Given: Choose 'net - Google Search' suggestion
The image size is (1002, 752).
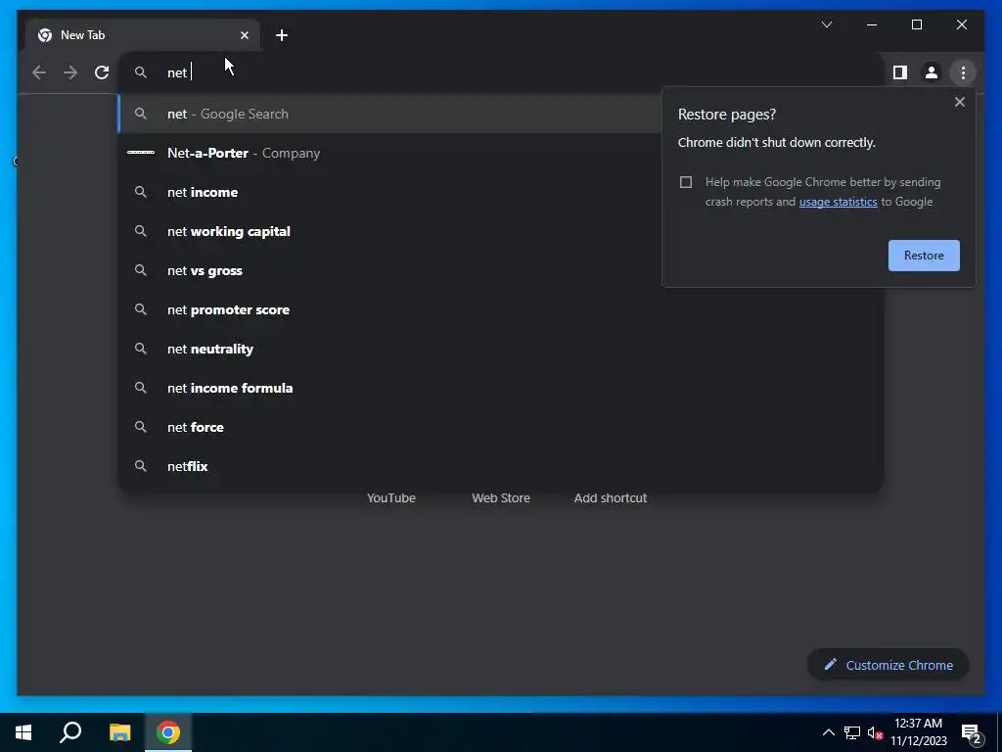Looking at the screenshot, I should coord(389,114).
